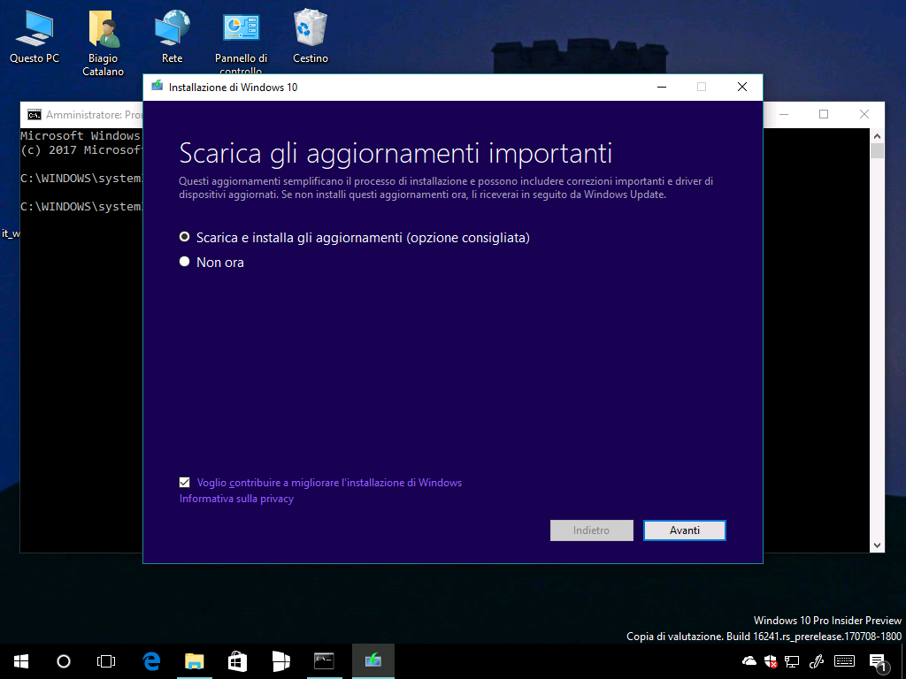The width and height of the screenshot is (906, 679).
Task: Click the 'Scarica gli aggiornamenti importanti' heading
Action: (x=395, y=153)
